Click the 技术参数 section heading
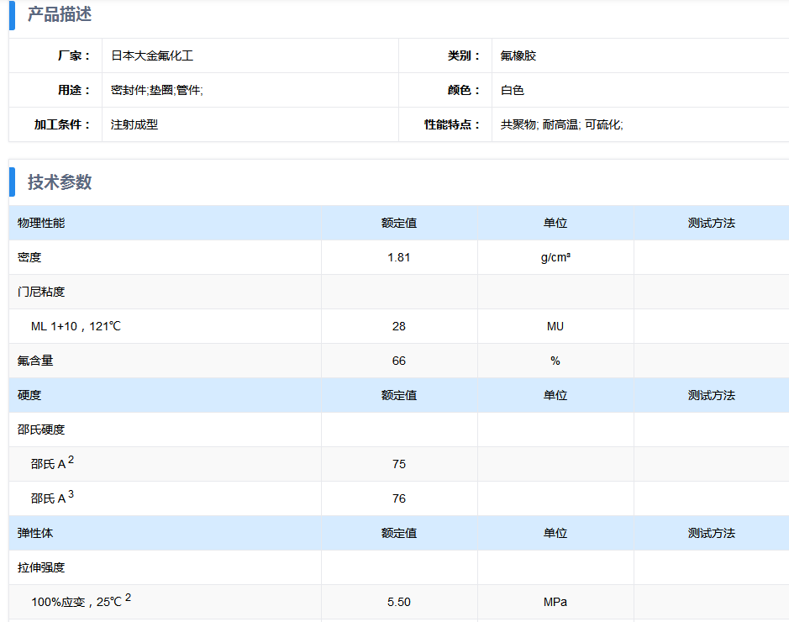Image resolution: width=789 pixels, height=622 pixels. [60, 182]
